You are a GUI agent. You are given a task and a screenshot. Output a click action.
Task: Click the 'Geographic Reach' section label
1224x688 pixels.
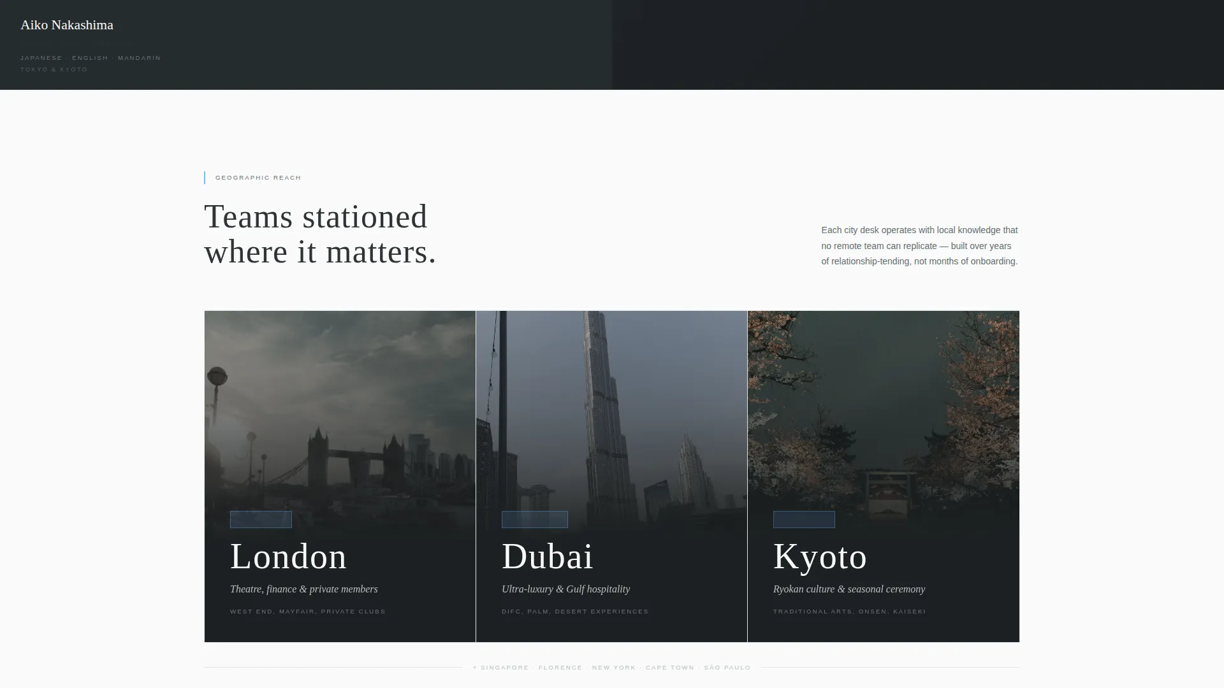pyautogui.click(x=258, y=178)
